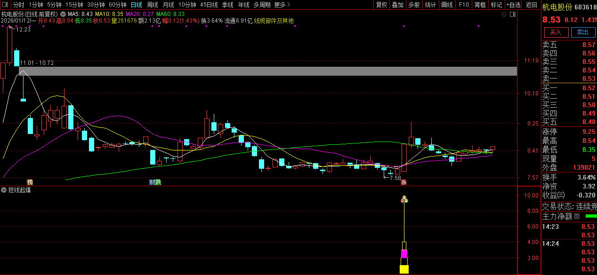Click the 复权 toolbar button

(381, 5)
